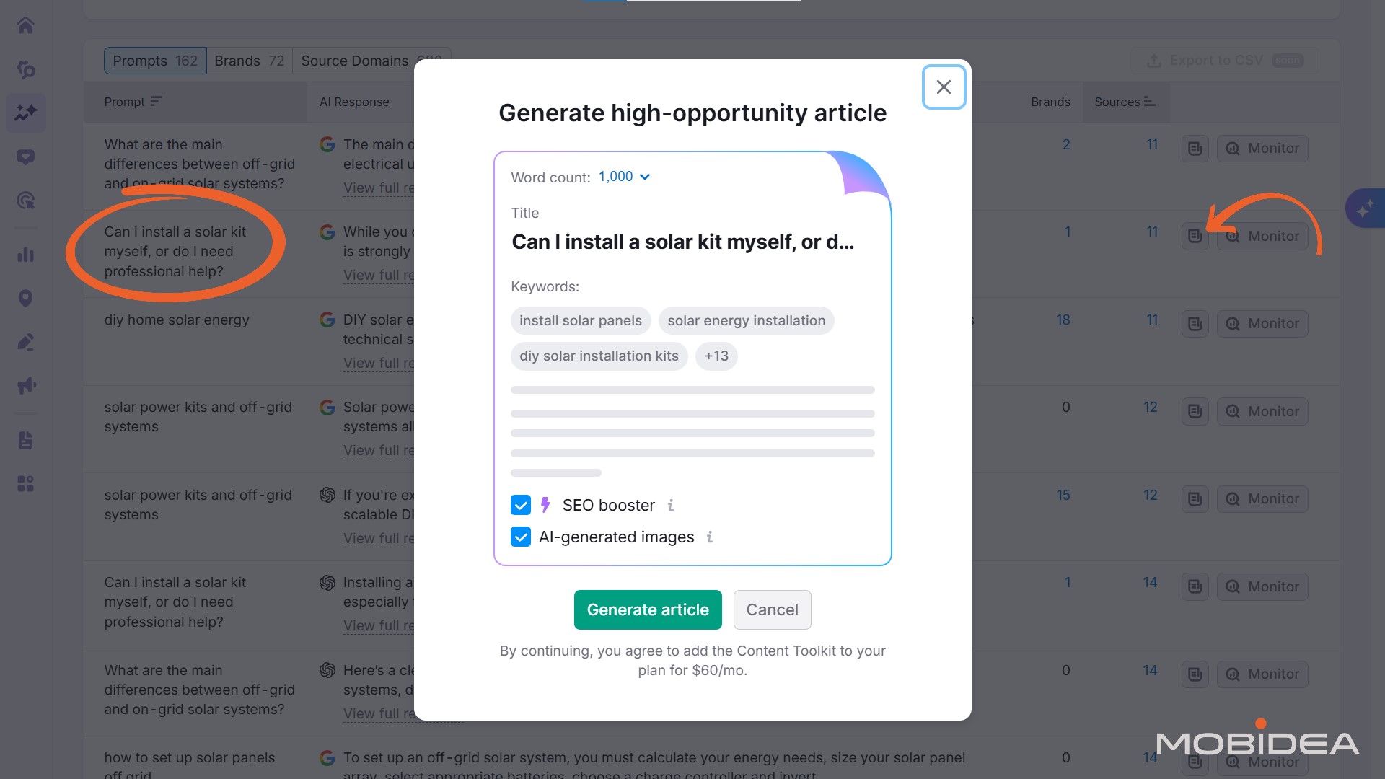Open the Word count dropdown showing 1,000
The image size is (1385, 779).
[x=623, y=177]
